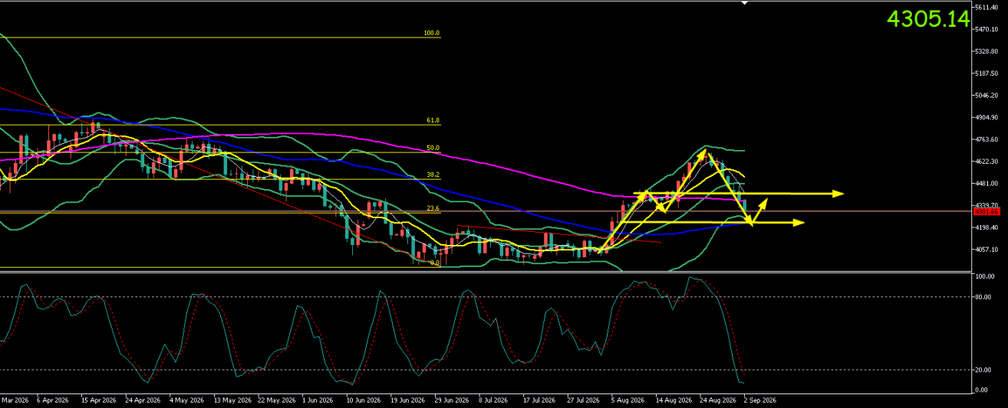Click the green 4305.14 price readout
The height and width of the screenshot is (408, 1008).
(x=928, y=19)
